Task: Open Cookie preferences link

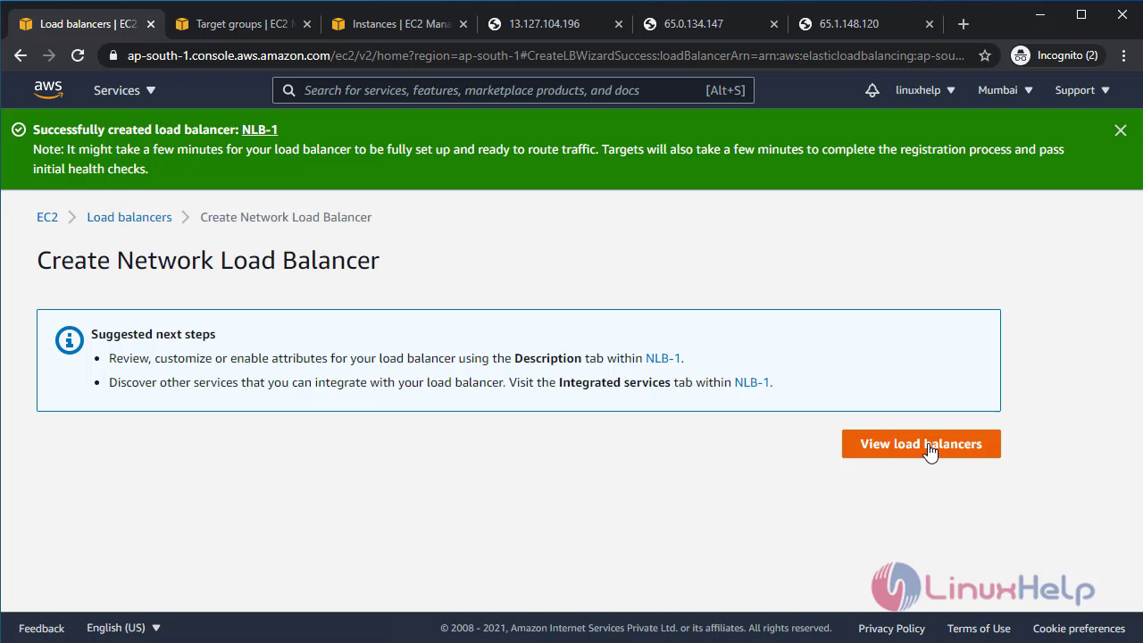Action: 1079,629
